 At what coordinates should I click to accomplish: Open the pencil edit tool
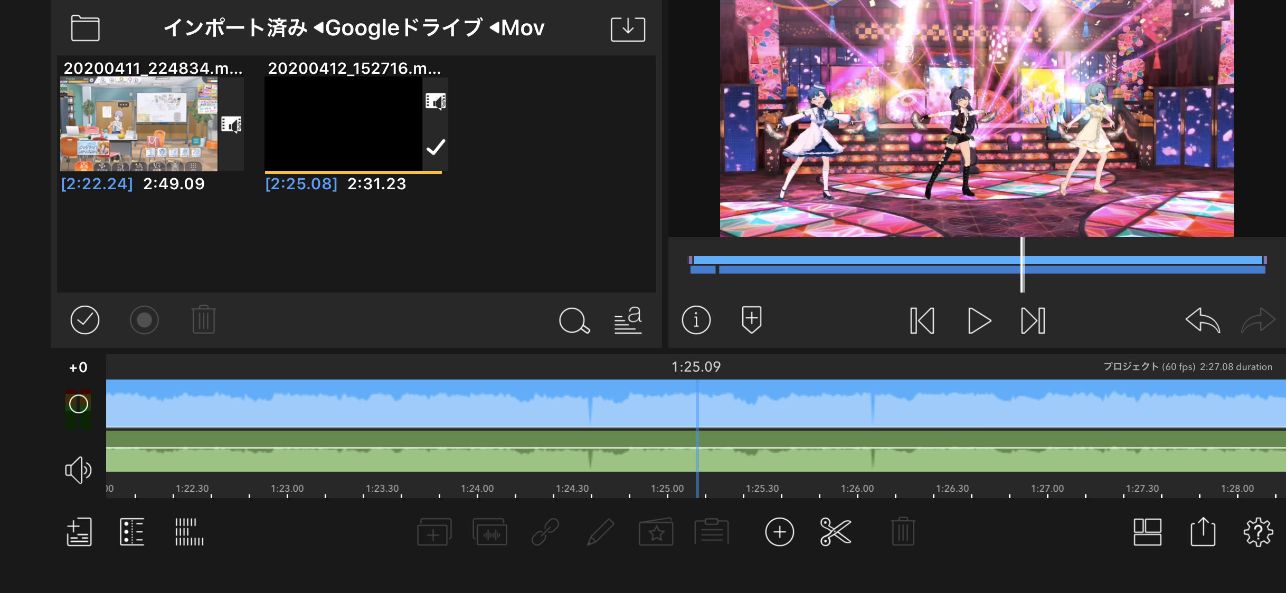coord(601,532)
